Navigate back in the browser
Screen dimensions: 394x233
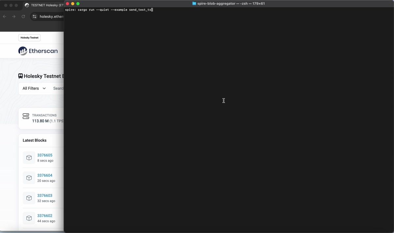(x=4, y=16)
